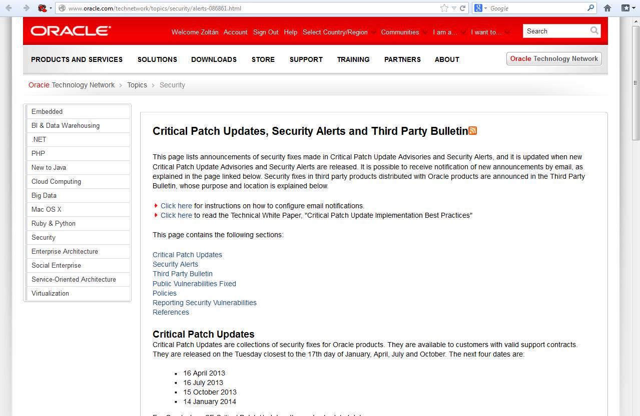The width and height of the screenshot is (640, 416).
Task: Open the Store menu
Action: (263, 59)
